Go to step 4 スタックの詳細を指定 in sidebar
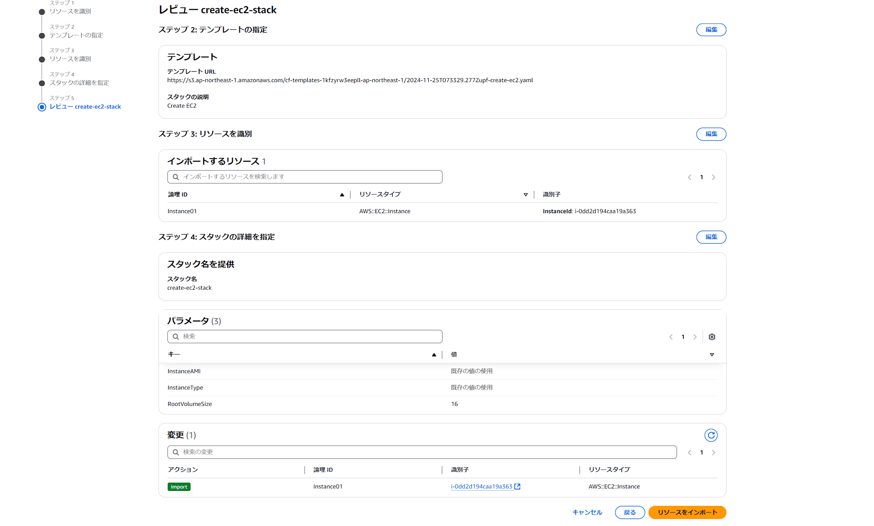 (x=79, y=83)
